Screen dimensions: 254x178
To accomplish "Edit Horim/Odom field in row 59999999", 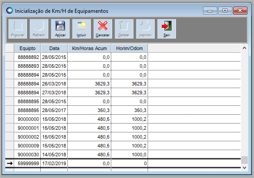I will (x=129, y=163).
